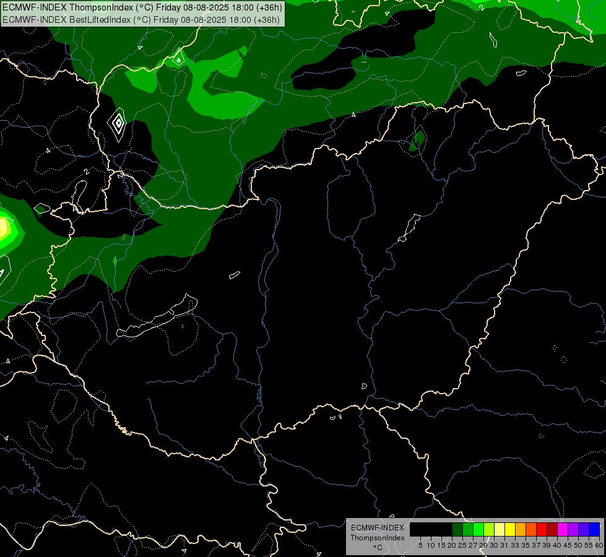Click legend tick label '60'

pyautogui.click(x=599, y=545)
